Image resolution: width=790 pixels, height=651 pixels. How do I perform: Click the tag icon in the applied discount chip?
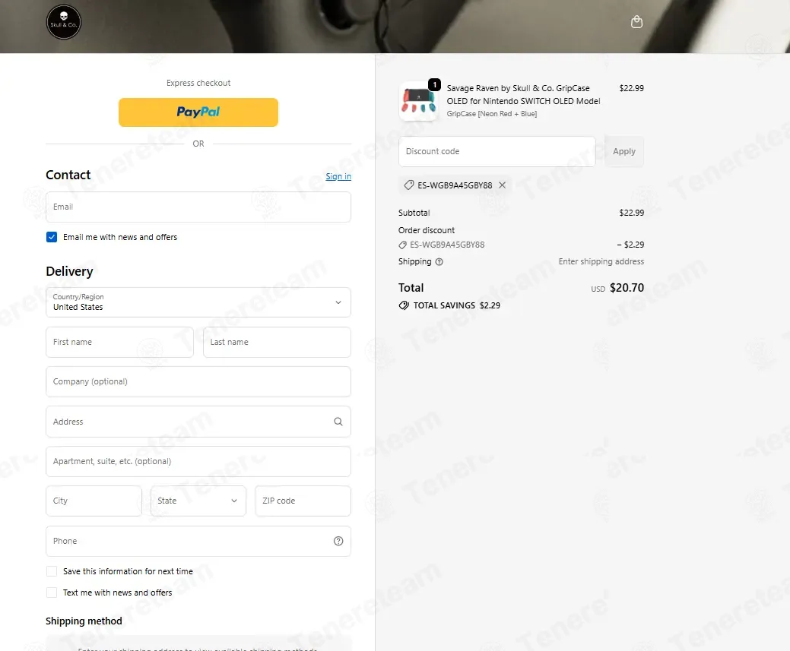pyautogui.click(x=408, y=185)
